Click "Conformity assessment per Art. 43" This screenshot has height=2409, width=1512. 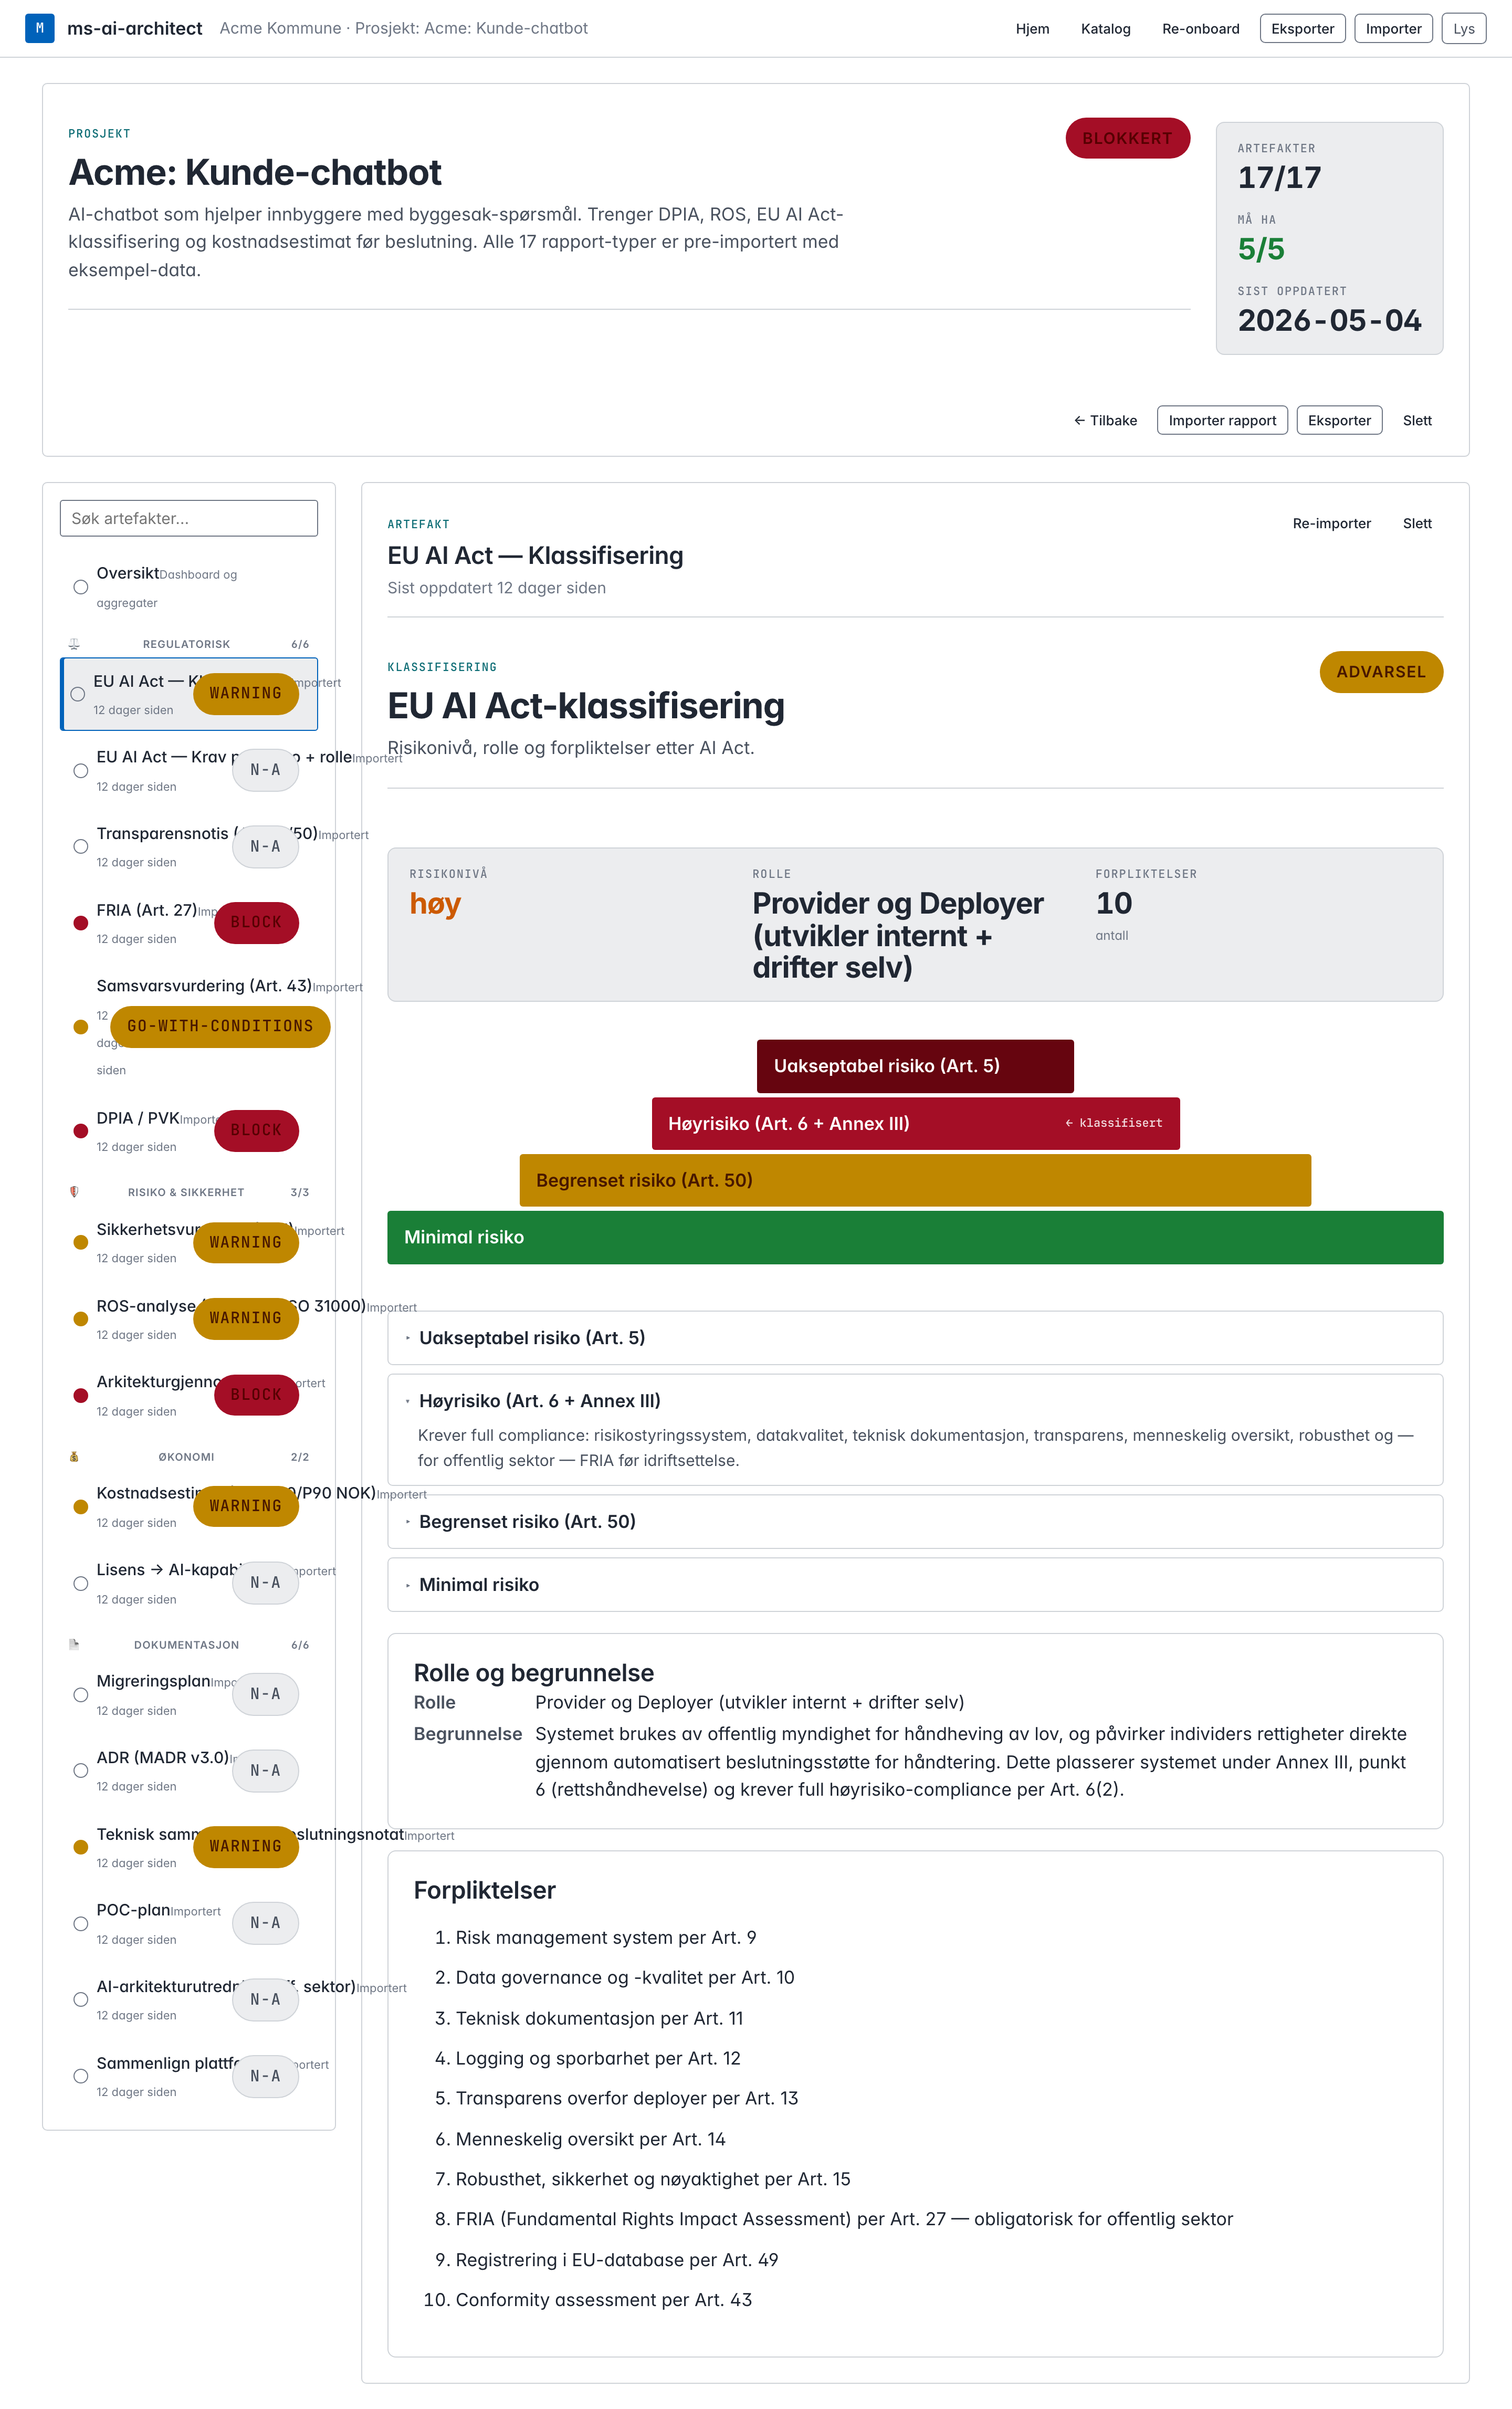[x=604, y=2300]
